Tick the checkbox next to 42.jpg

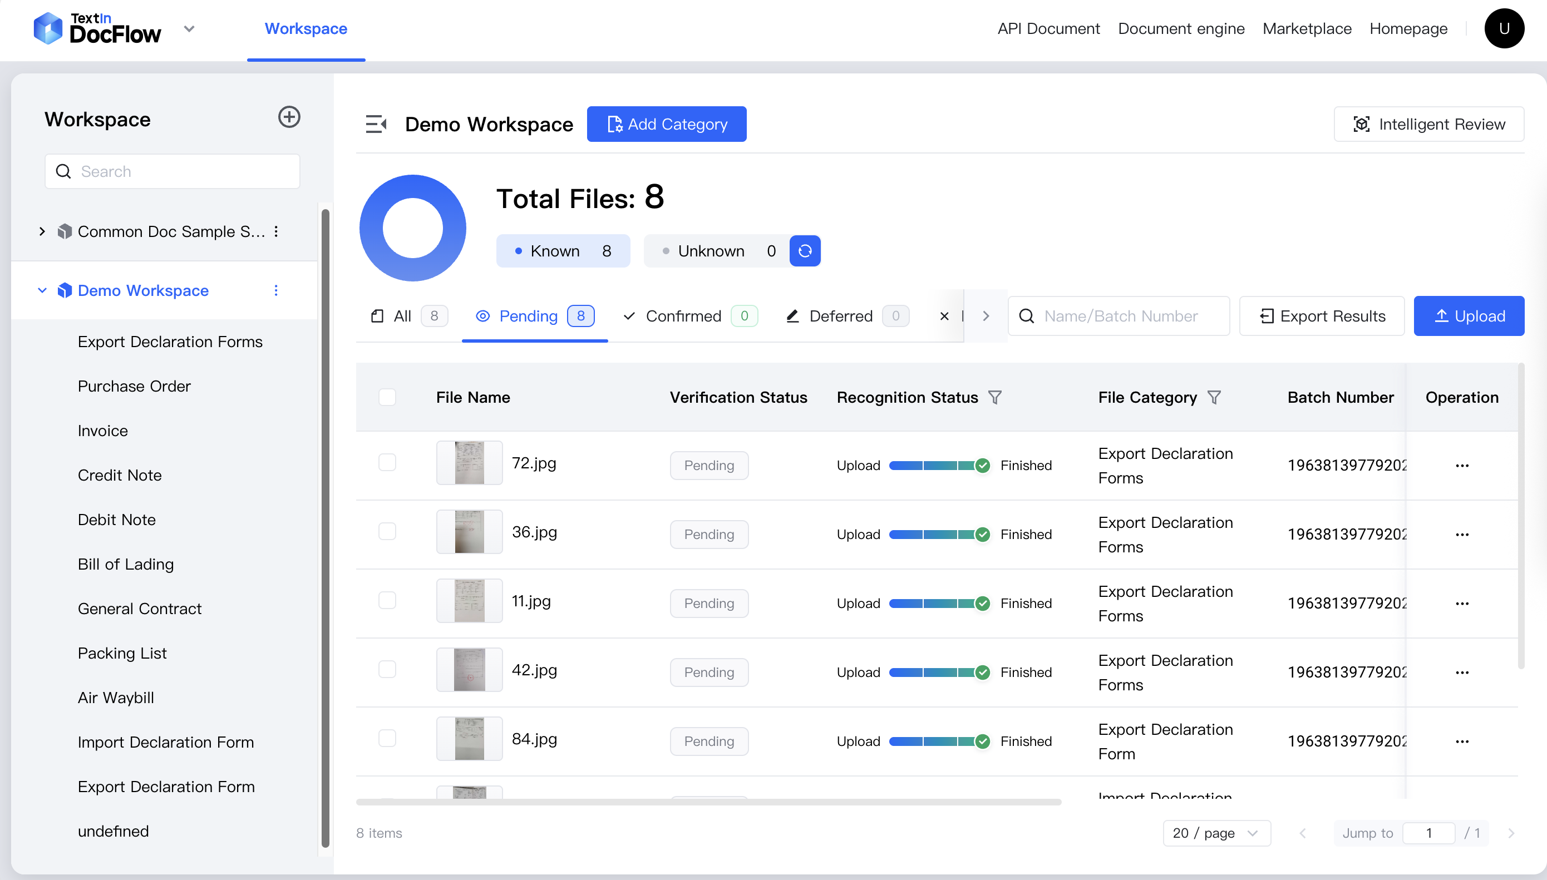tap(387, 670)
